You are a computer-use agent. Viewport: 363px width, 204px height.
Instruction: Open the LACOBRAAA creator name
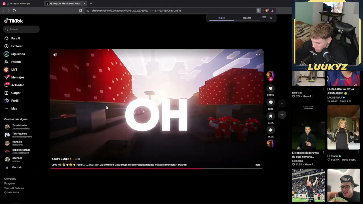[x=335, y=97]
